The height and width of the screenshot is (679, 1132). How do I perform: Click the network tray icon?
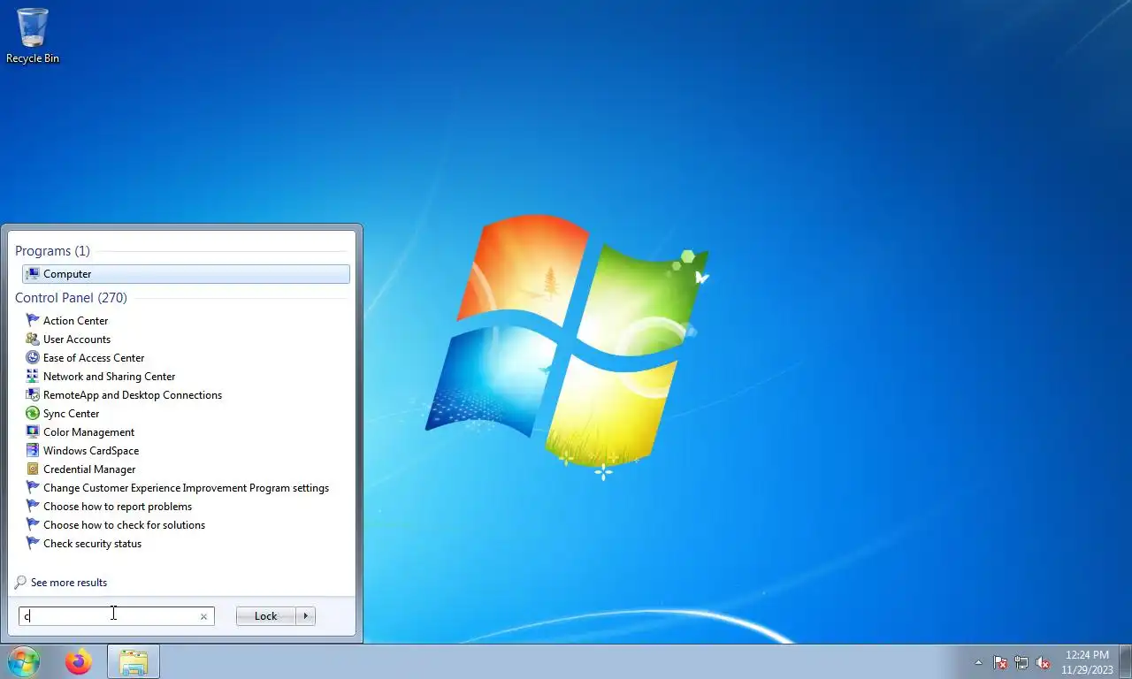point(1021,662)
